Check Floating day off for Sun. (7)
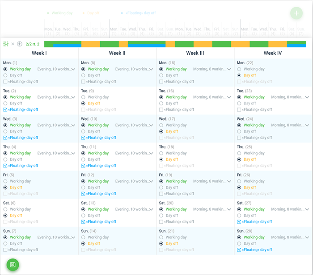 (5, 250)
